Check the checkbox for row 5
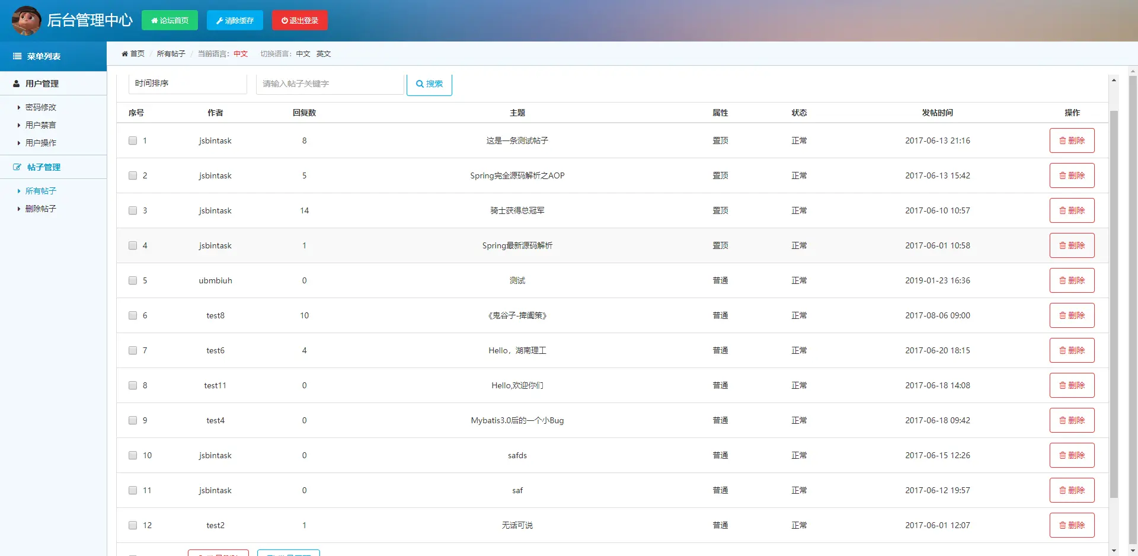Screen dimensions: 1138x556 click(x=133, y=280)
